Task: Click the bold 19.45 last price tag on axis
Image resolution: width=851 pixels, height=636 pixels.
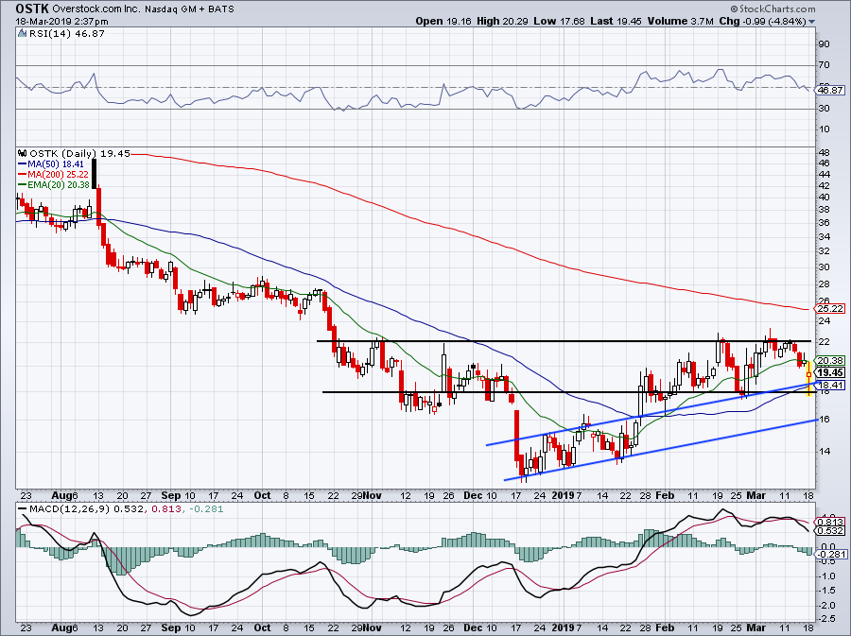Action: (x=830, y=372)
